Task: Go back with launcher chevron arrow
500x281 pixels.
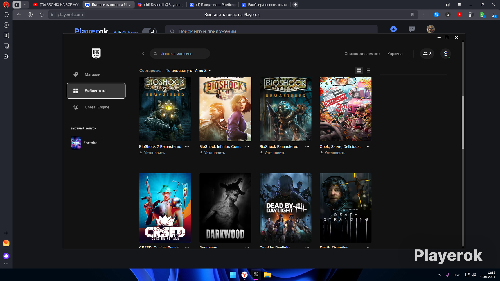Action: pyautogui.click(x=143, y=54)
